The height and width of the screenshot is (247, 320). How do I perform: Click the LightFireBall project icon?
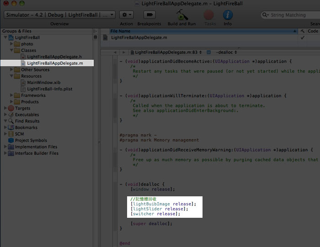point(11,37)
